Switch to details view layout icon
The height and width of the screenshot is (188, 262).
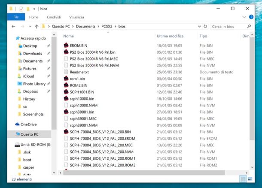[243, 179]
